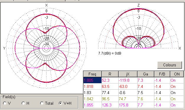Select the 1.842 frequency cell
185x110 pixels.
coord(92,99)
